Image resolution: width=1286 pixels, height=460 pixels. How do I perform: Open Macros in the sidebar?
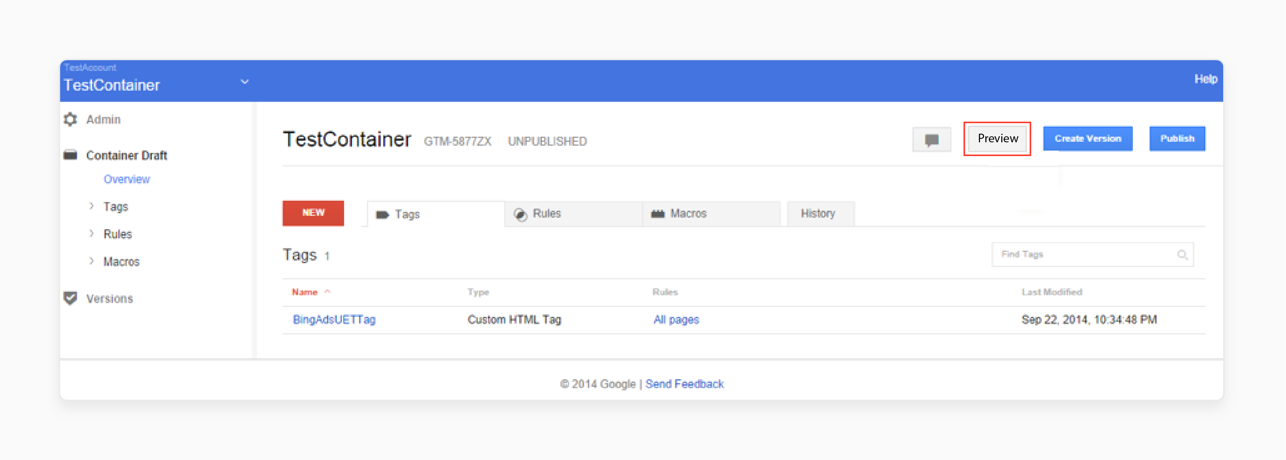coord(121,261)
